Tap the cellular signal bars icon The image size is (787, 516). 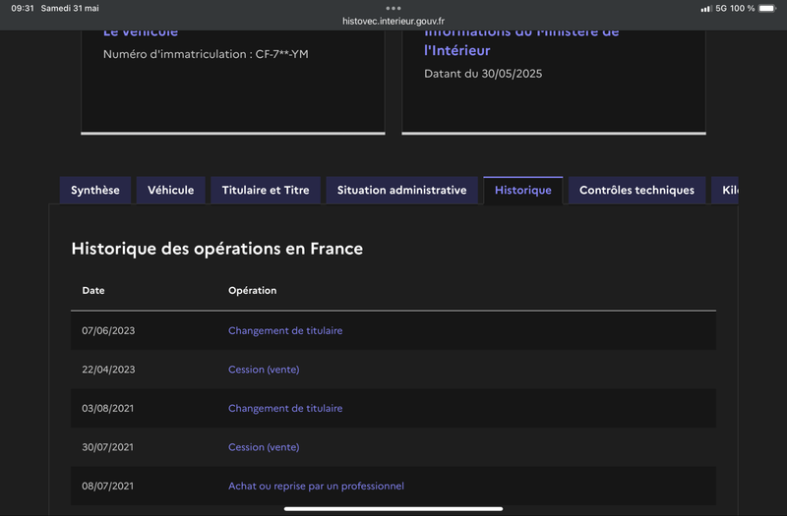tap(705, 8)
